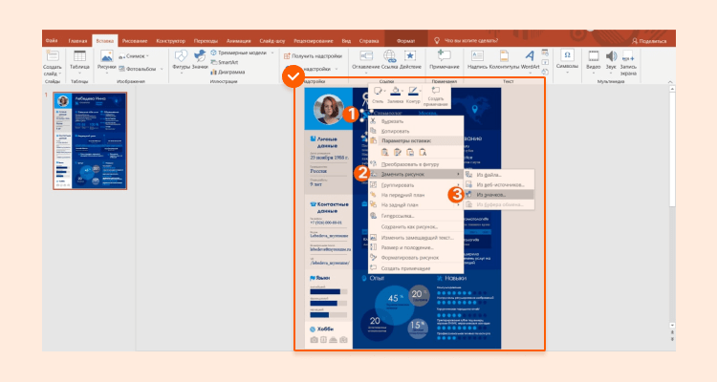This screenshot has height=382, width=717.
Task: Click Получить надстройки (Get Add-ins)
Action: [313, 55]
